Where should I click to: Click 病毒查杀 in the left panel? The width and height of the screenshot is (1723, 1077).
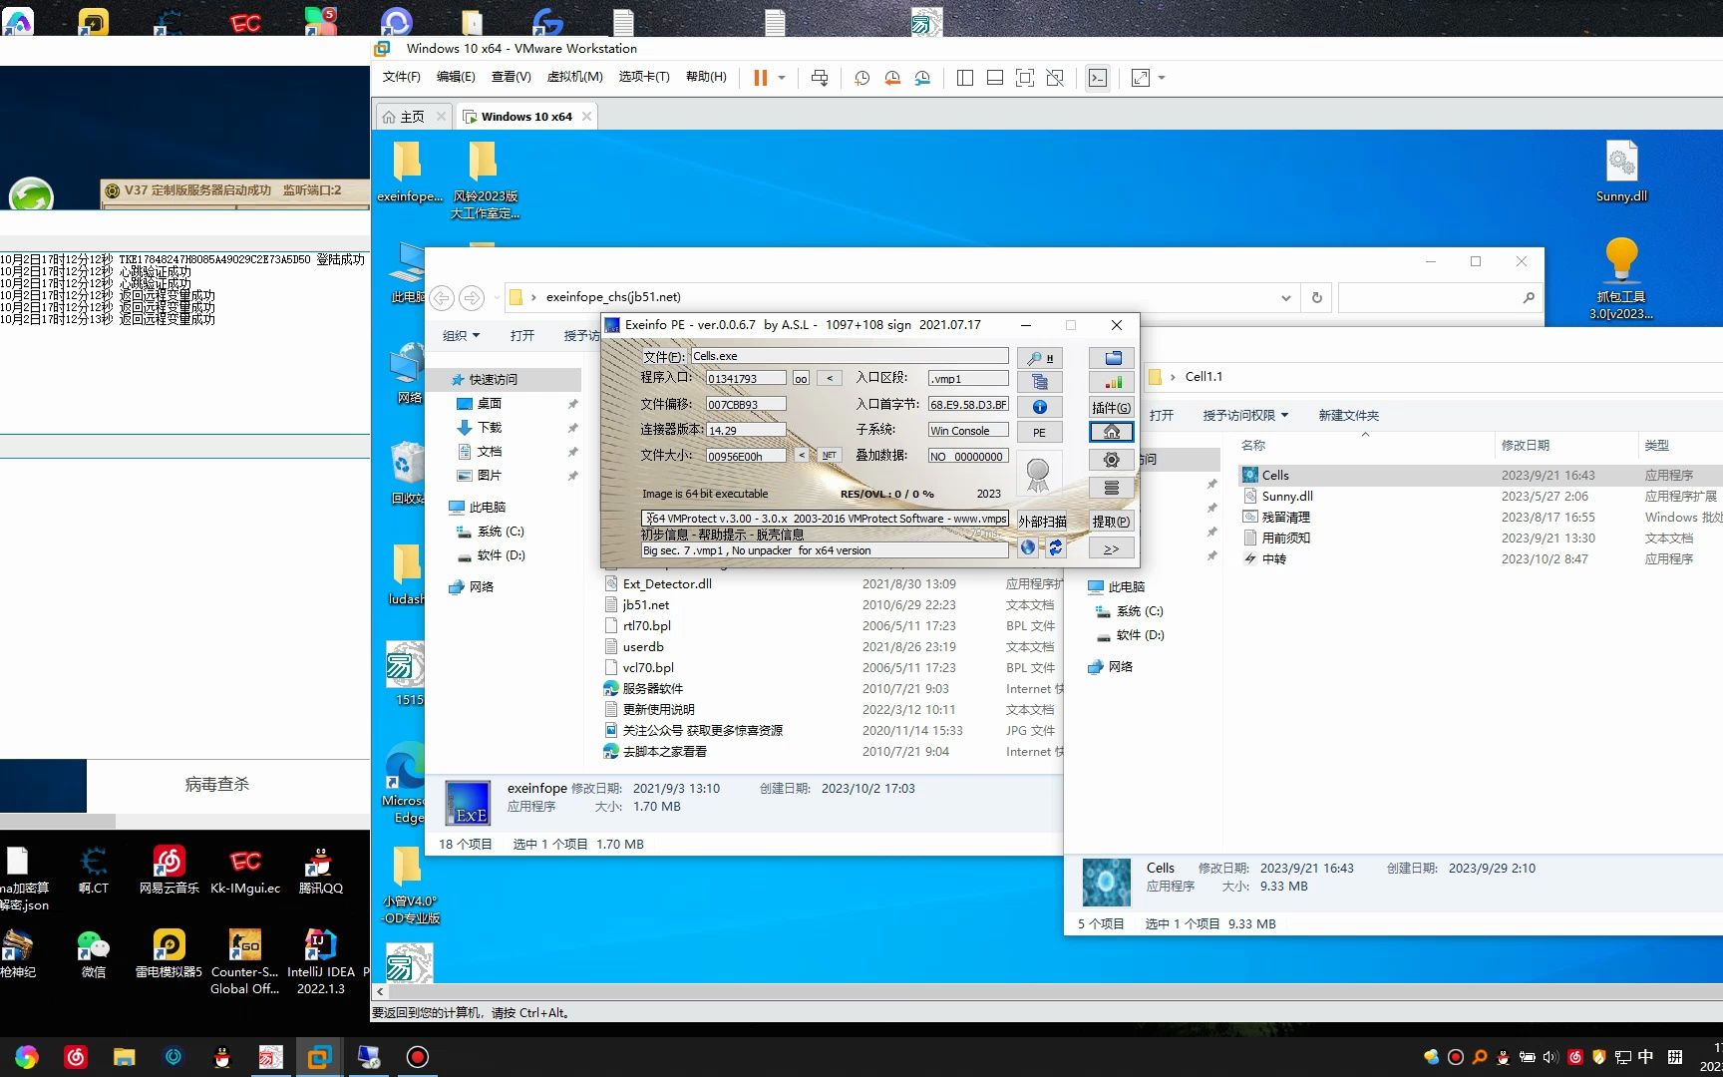click(x=217, y=785)
